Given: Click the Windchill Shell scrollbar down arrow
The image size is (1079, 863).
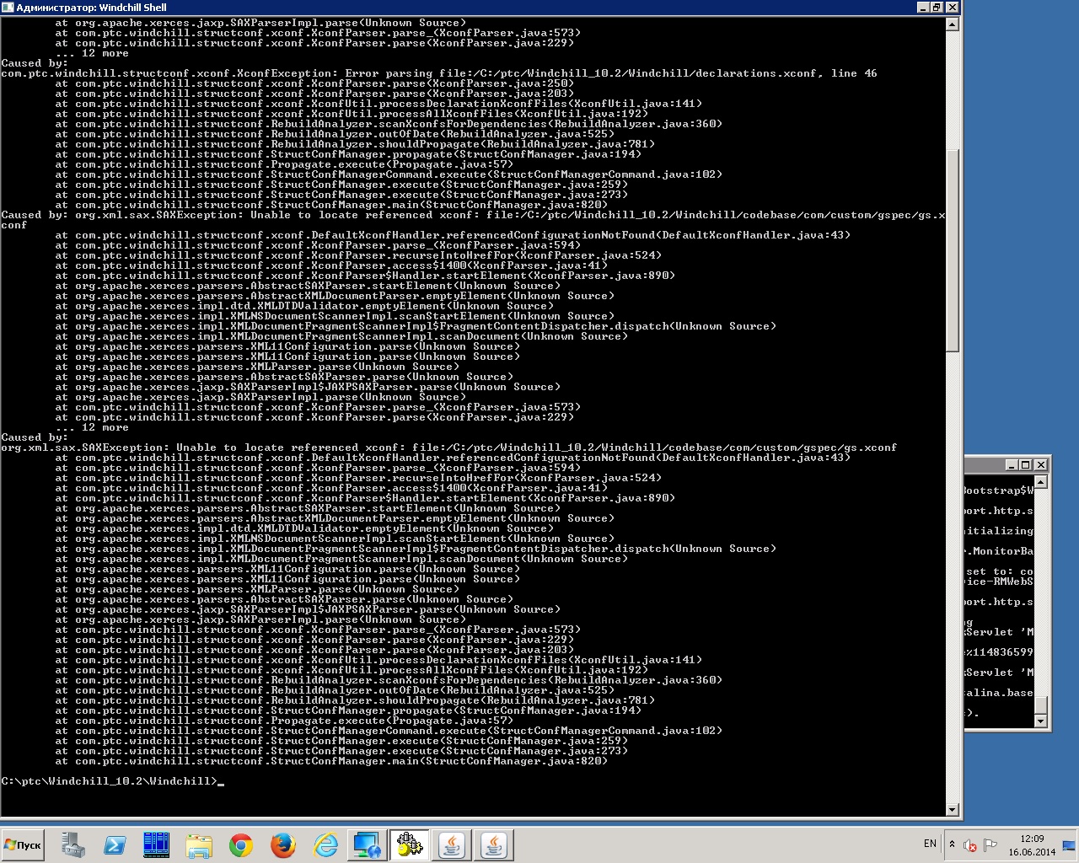Looking at the screenshot, I should 953,810.
